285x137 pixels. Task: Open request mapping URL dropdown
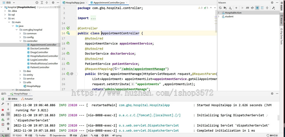[x=117, y=69]
